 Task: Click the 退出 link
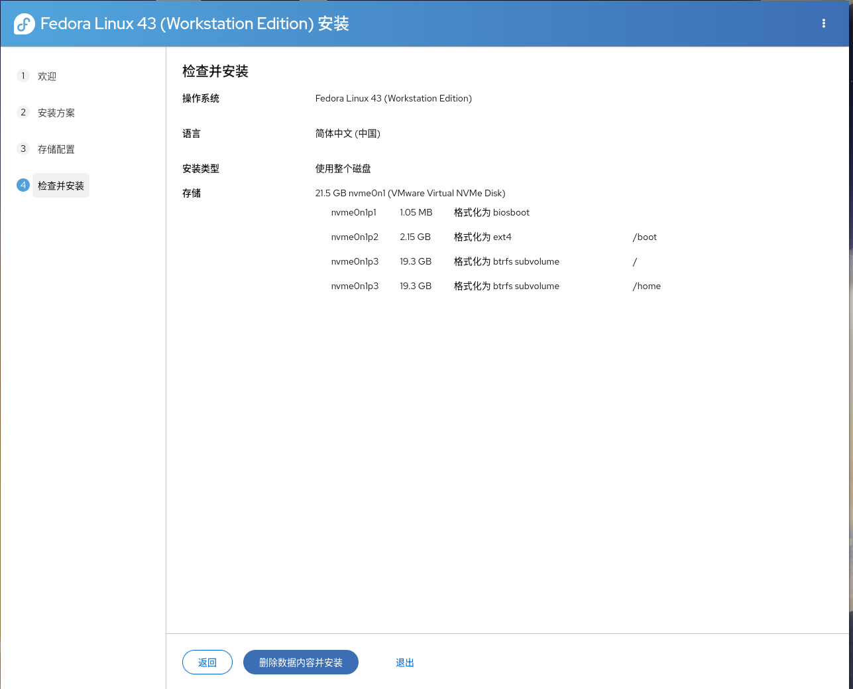point(404,662)
